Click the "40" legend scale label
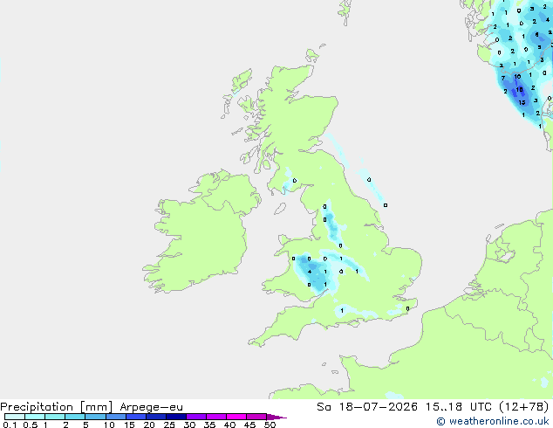The height and width of the screenshot is (428, 553). tap(229, 425)
